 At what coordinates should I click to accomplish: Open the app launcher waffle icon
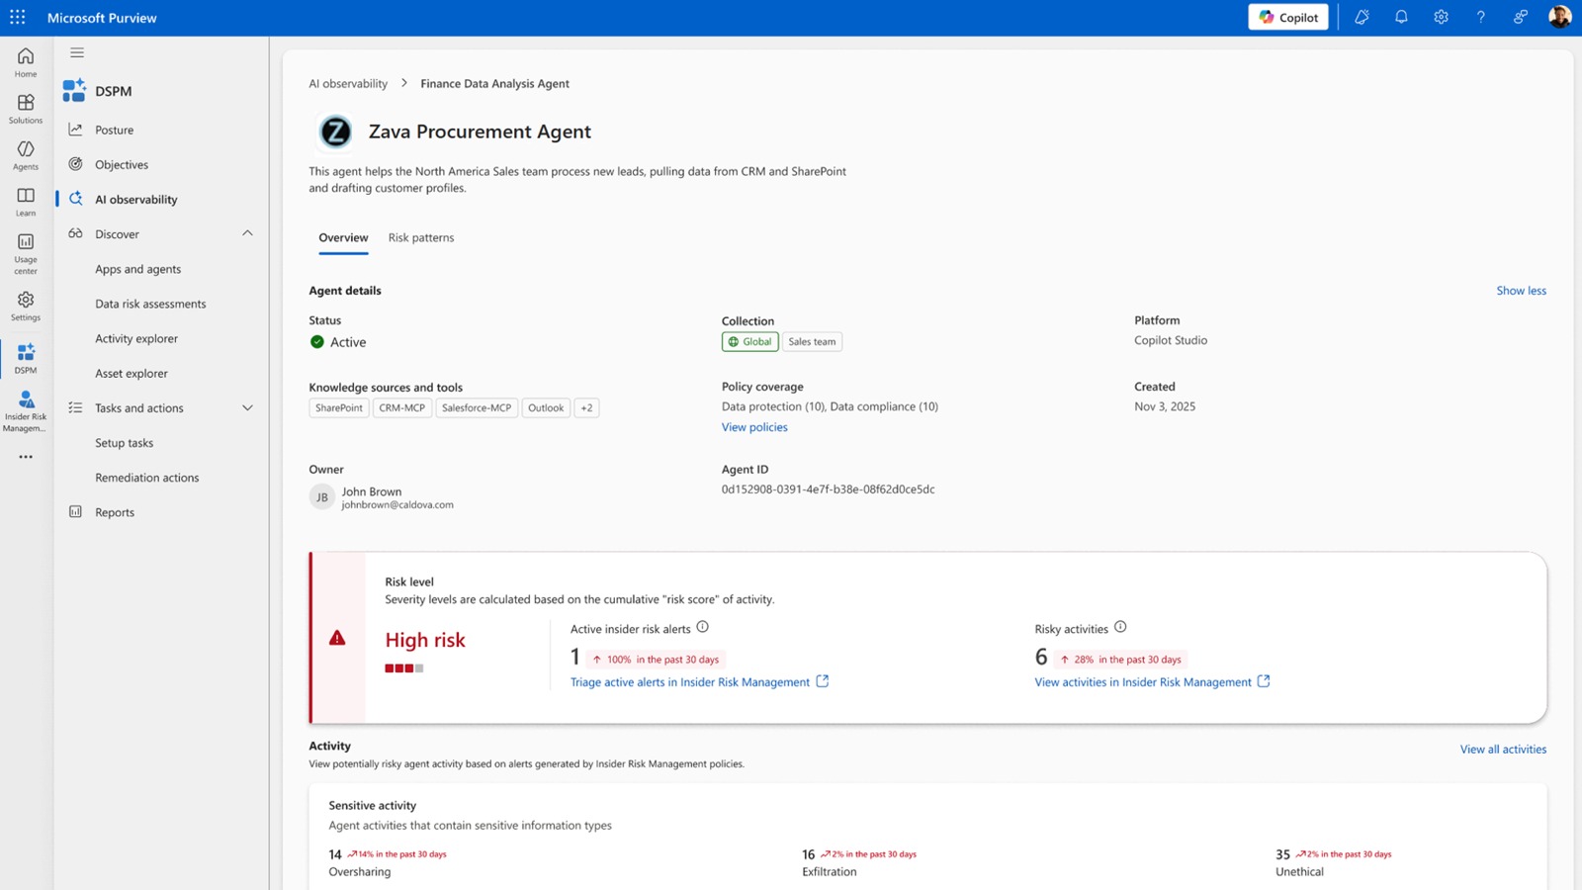(x=18, y=17)
